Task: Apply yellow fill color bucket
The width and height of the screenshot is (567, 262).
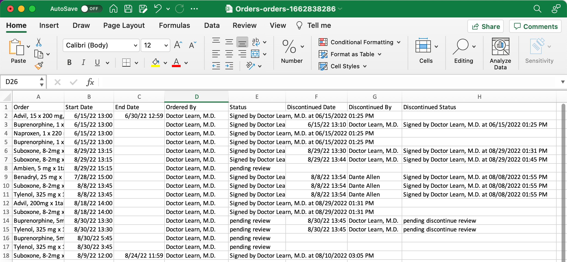Action: coord(156,63)
